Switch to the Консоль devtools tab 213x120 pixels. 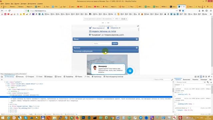tap(20, 77)
